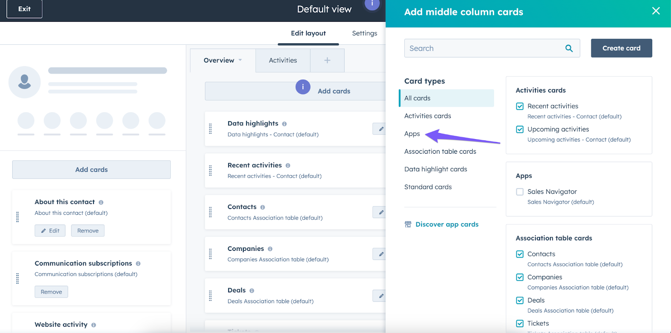Open the Settings tab

(x=364, y=33)
